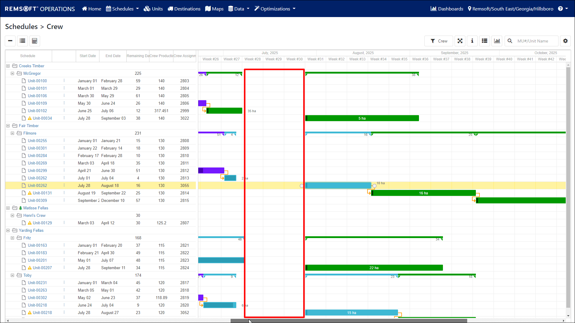Select the collapse-all minus icon on toolbar

pos(10,41)
